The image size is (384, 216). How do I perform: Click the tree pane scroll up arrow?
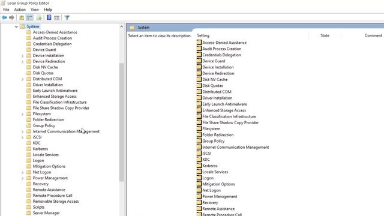tap(122, 26)
